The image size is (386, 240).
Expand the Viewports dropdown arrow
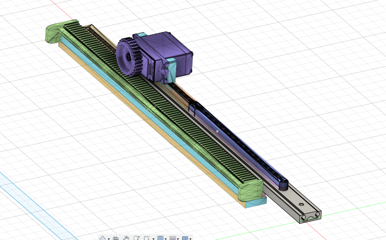click(x=190, y=239)
